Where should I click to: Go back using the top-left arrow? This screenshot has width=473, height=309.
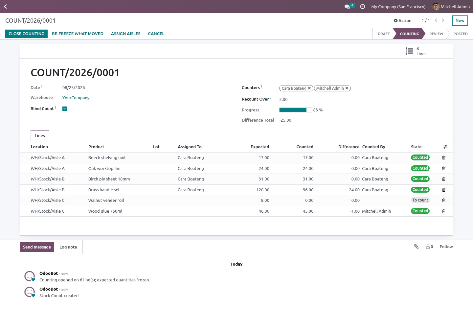tap(5, 7)
